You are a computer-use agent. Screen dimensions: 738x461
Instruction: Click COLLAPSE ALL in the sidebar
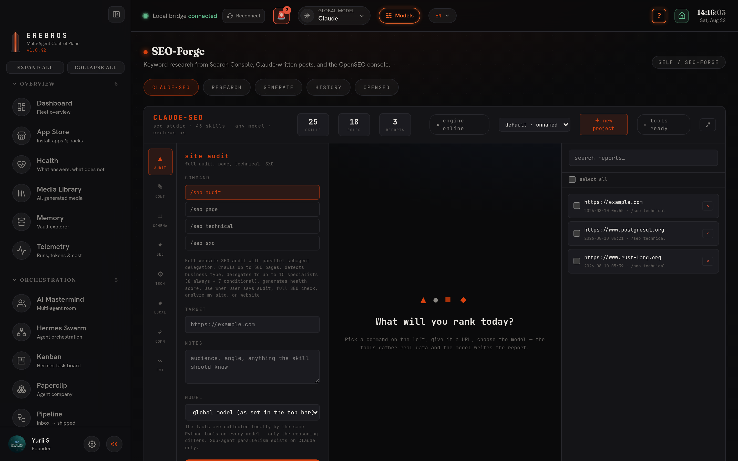95,67
